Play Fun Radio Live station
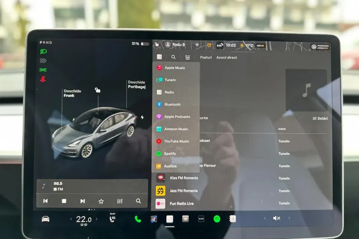 click(x=243, y=203)
